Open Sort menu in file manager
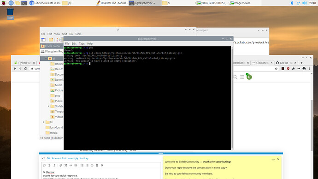 [x=65, y=34]
